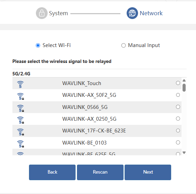Click the System step lock icon
196x194 pixels.
point(42,13)
